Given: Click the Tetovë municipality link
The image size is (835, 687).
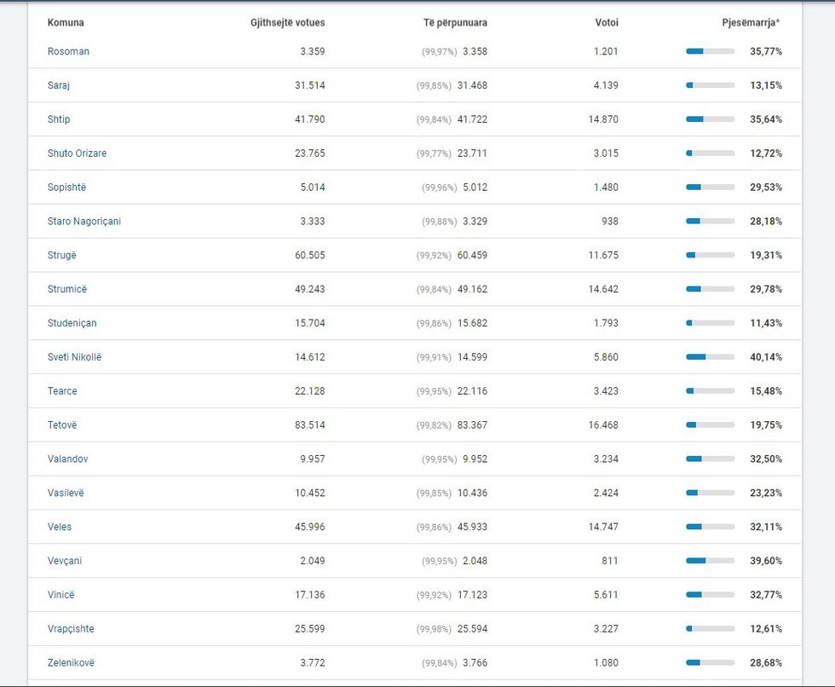Looking at the screenshot, I should [62, 424].
